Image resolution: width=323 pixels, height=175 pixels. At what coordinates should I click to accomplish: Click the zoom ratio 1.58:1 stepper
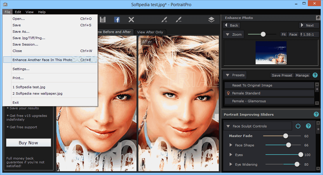(x=301, y=34)
